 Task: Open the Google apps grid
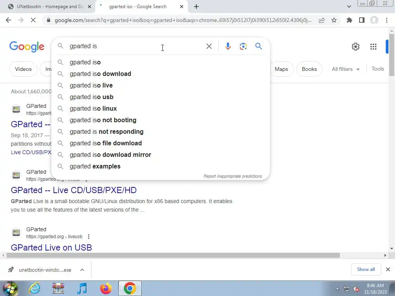[x=373, y=47]
